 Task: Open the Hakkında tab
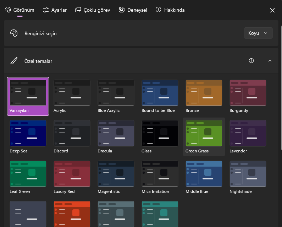[x=170, y=10]
